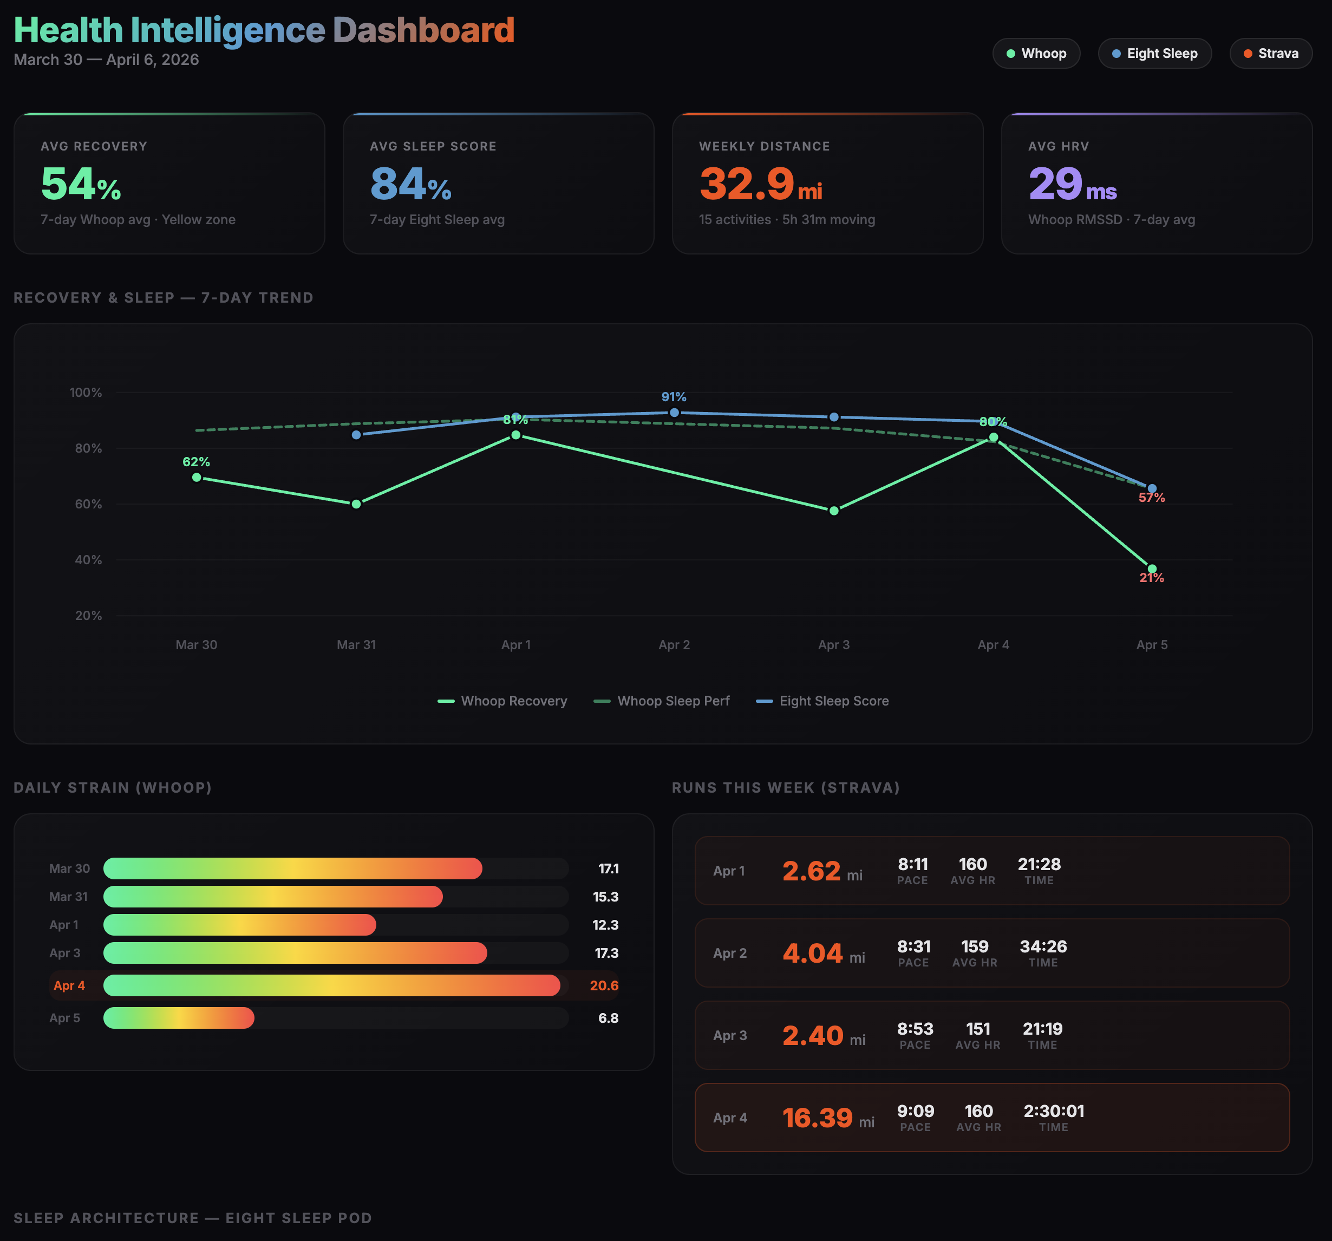Toggle the Whoop data source filter
Image resolution: width=1332 pixels, height=1241 pixels.
pyautogui.click(x=1036, y=54)
